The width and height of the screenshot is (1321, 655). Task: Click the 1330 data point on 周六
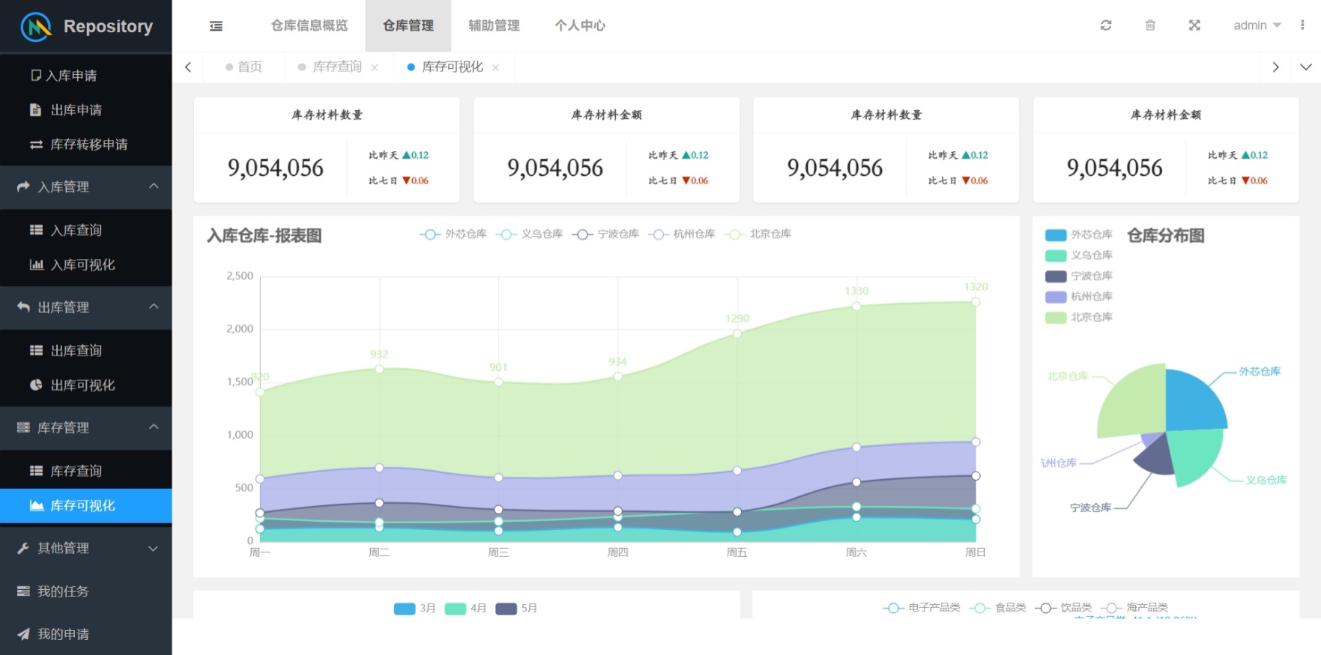click(856, 306)
